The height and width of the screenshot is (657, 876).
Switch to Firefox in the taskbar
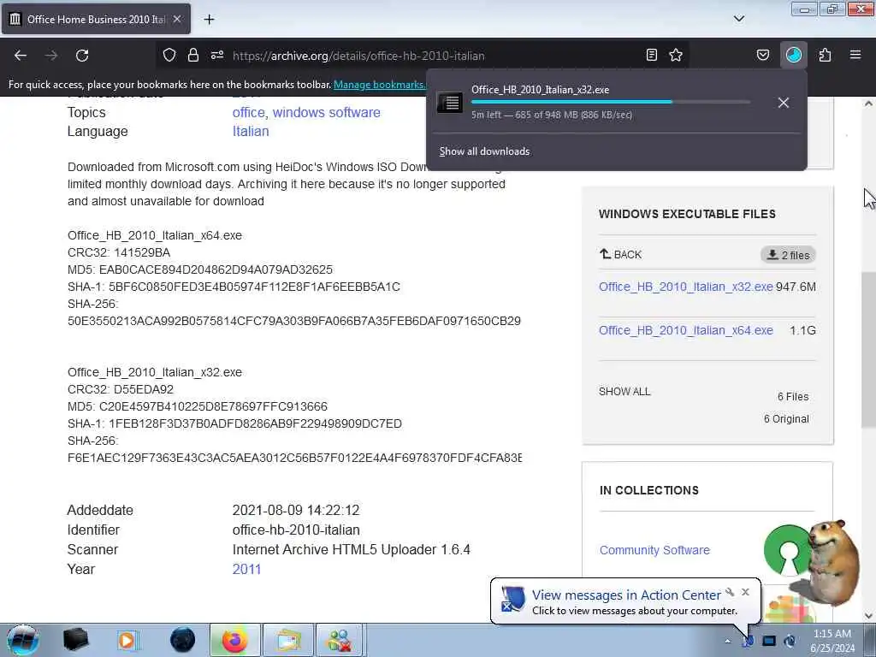click(x=235, y=640)
